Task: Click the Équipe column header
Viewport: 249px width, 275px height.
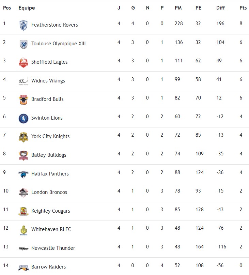Action: click(x=27, y=8)
